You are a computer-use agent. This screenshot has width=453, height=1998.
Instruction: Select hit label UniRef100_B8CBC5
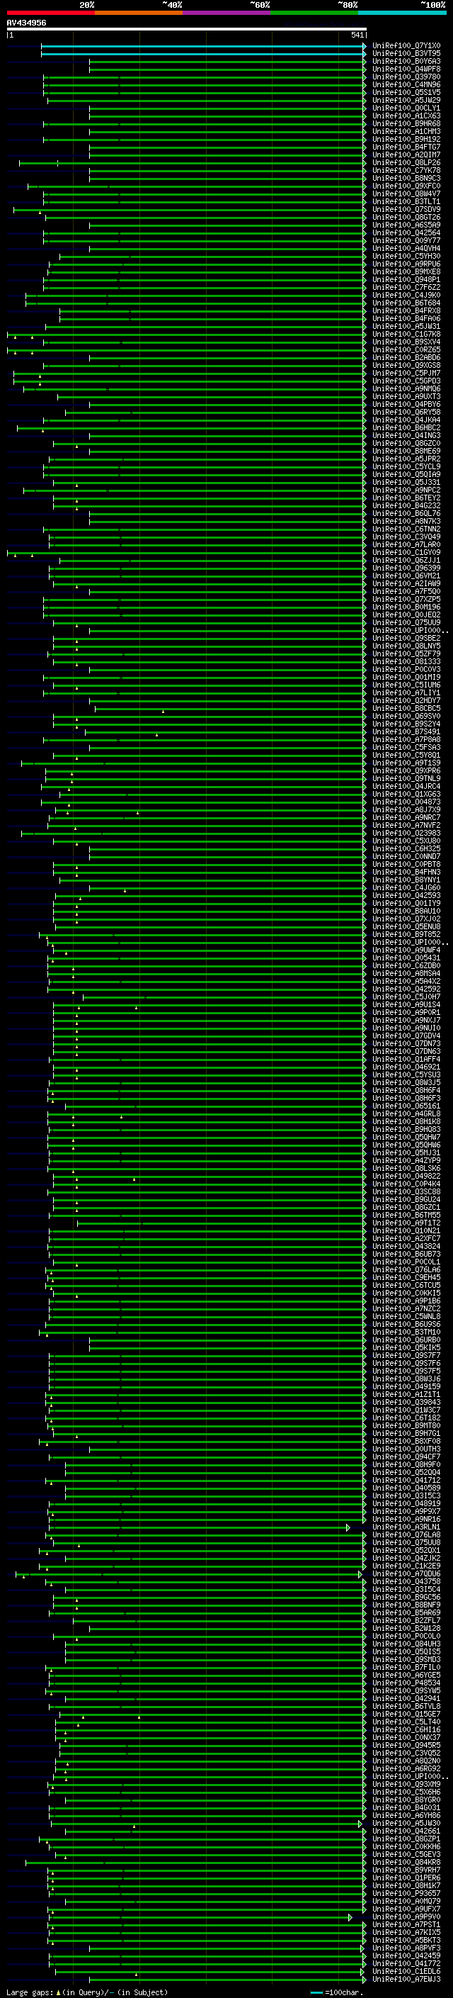[406, 708]
